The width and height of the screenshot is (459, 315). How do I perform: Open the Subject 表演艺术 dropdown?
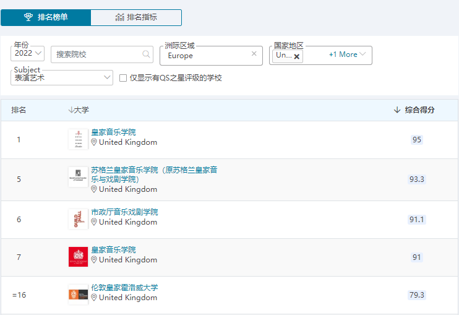pos(62,77)
